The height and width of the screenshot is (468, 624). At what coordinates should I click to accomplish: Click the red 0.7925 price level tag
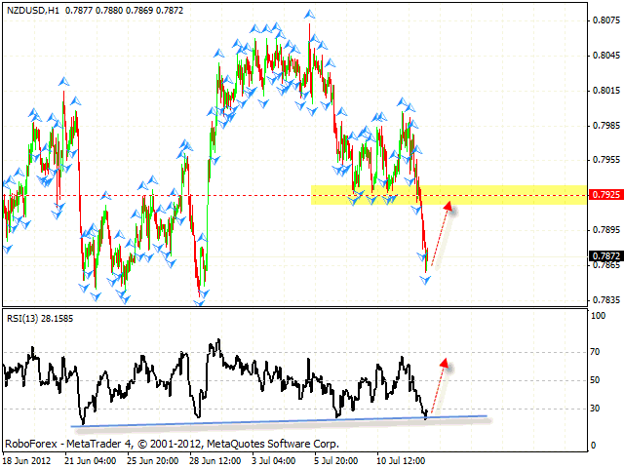[x=603, y=195]
